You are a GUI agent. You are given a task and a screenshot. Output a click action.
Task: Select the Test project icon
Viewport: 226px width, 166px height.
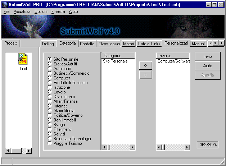pos(23,59)
